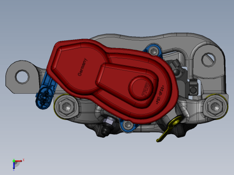Click the green origin ball of triad
The image size is (234, 175).
click(14, 161)
